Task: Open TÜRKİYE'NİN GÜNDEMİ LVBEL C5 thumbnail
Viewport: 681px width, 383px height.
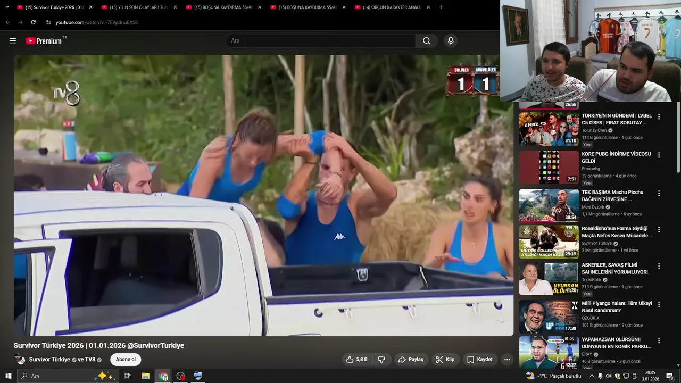Action: [549, 129]
